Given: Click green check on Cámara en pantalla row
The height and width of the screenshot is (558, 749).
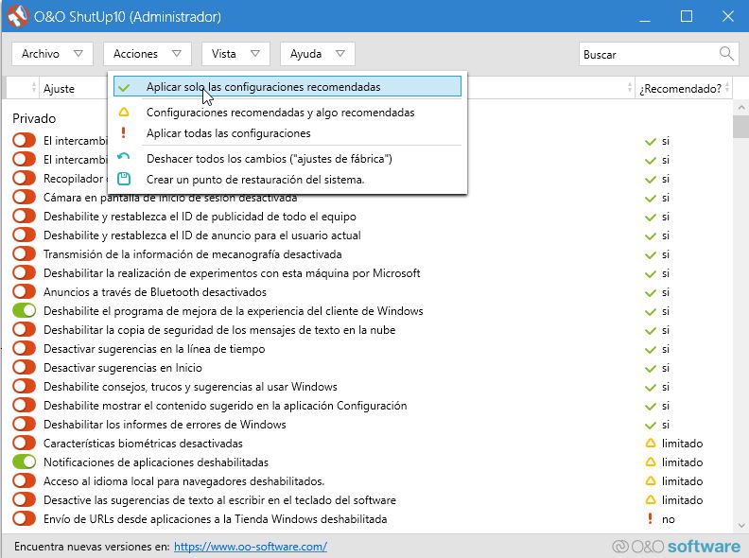Looking at the screenshot, I should click(650, 199).
